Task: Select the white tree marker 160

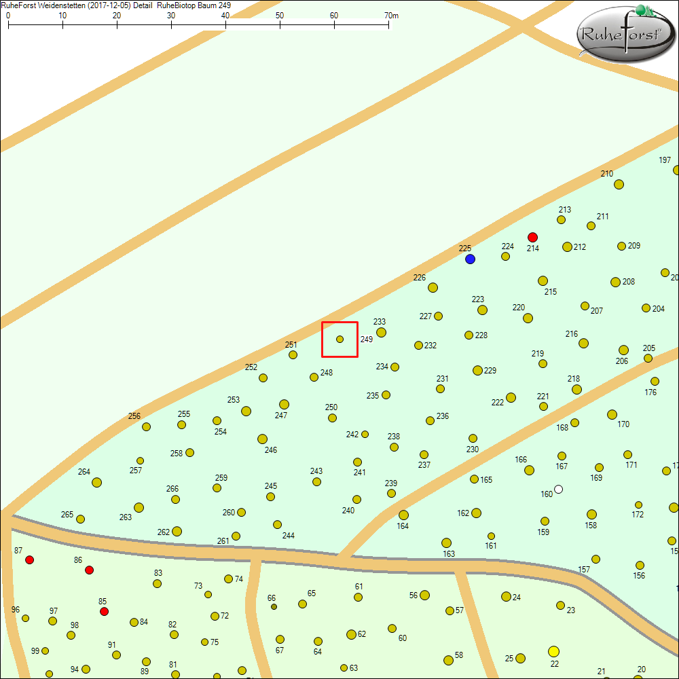Action: (558, 489)
